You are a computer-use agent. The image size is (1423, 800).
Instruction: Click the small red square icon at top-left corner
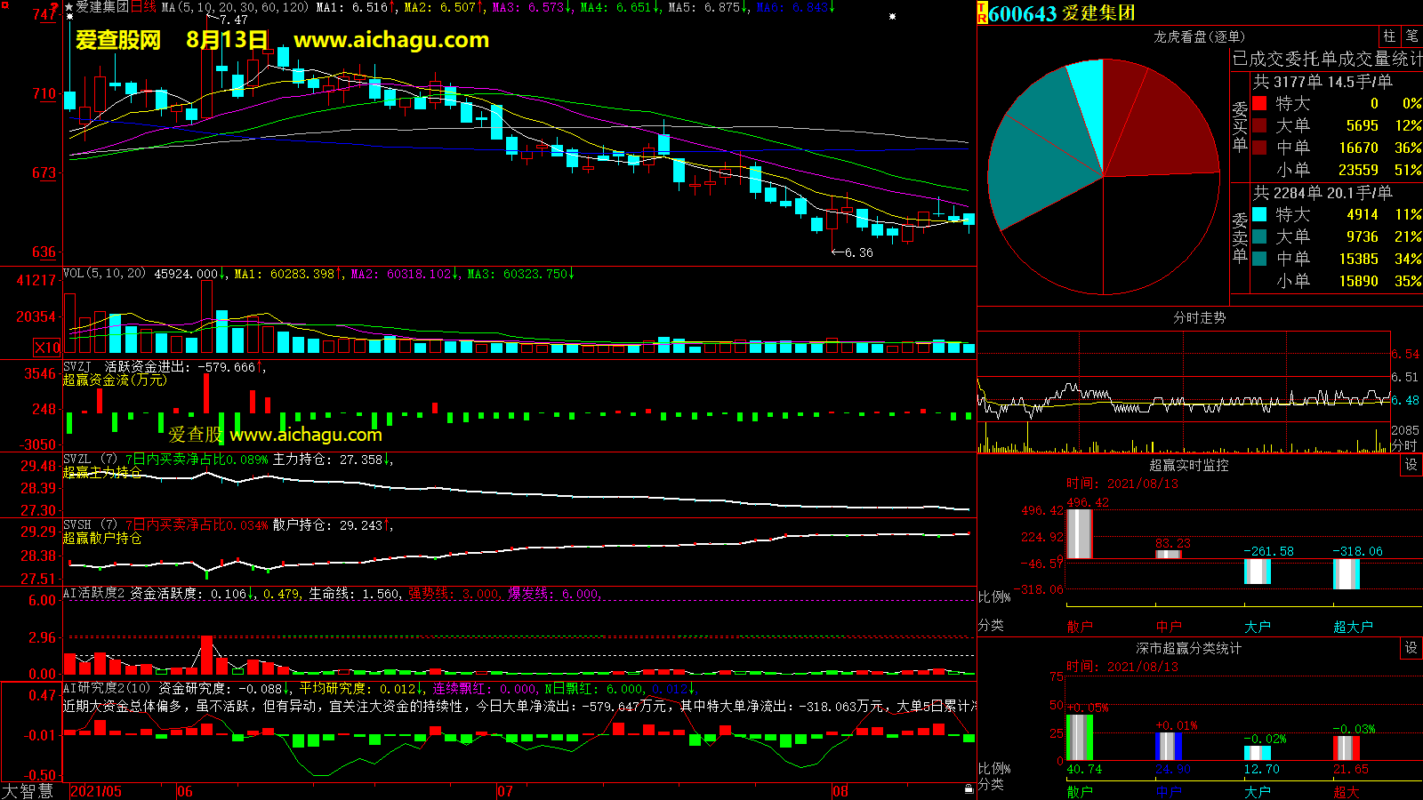pyautogui.click(x=55, y=5)
